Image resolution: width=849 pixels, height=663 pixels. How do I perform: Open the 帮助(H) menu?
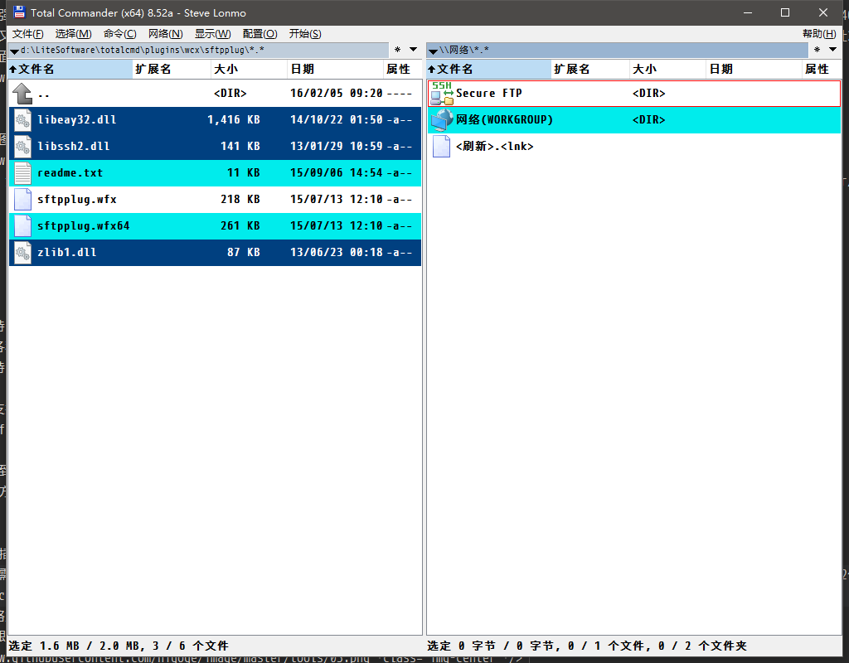[819, 33]
